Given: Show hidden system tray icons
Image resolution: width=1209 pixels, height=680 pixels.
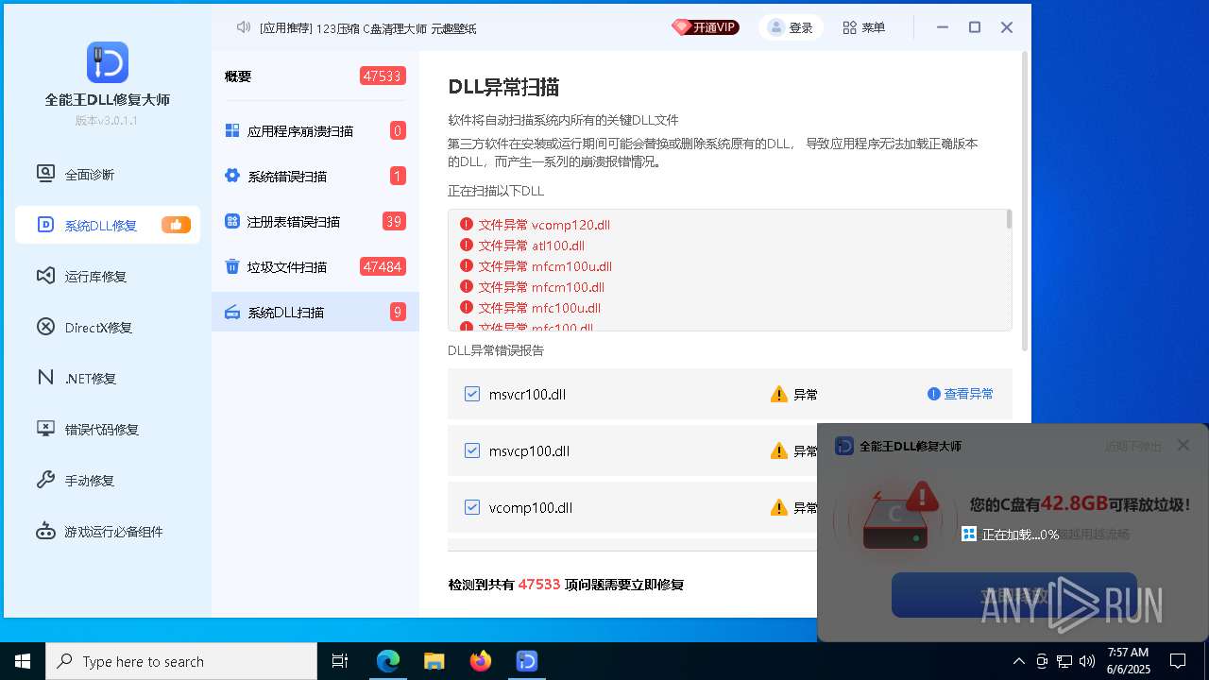Looking at the screenshot, I should [1018, 661].
